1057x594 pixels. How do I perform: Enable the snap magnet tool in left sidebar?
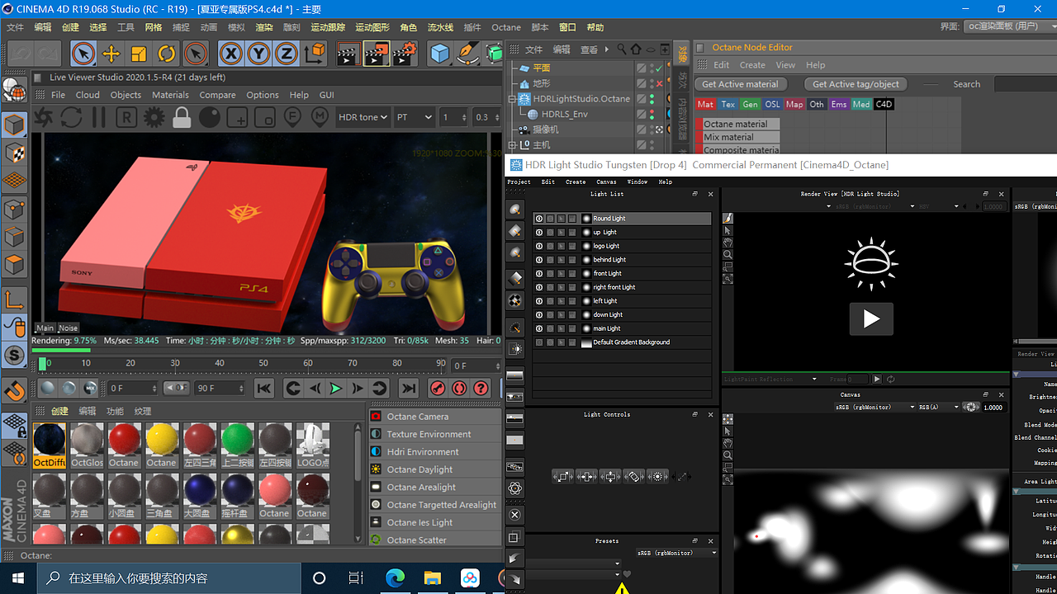coord(15,390)
